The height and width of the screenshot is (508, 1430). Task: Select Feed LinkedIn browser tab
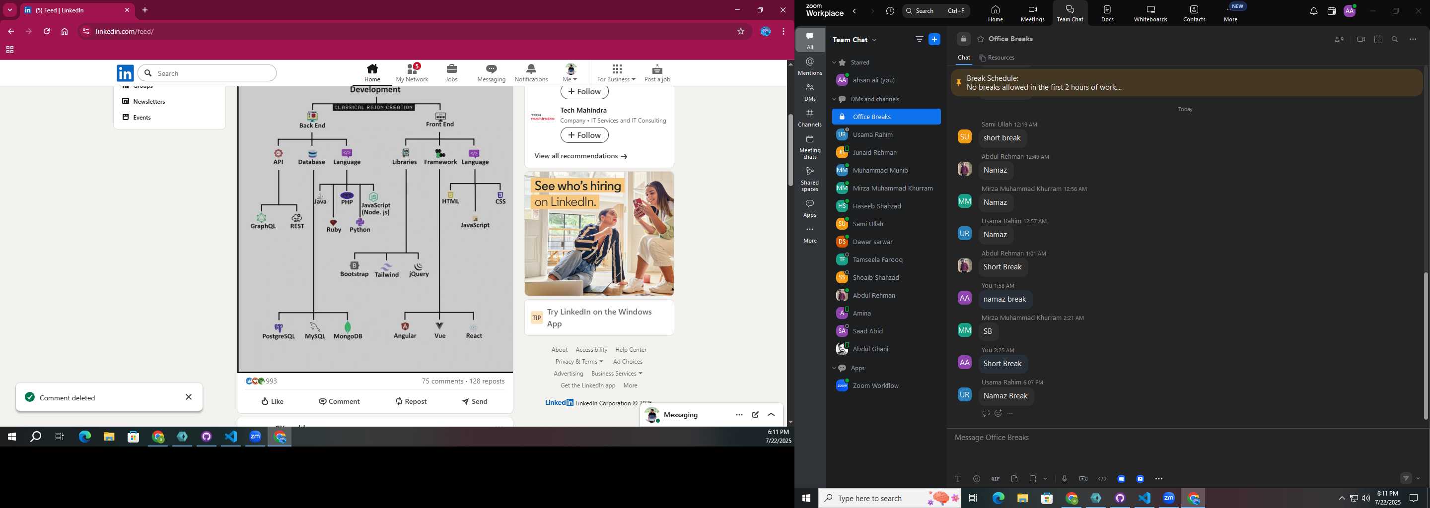[76, 10]
